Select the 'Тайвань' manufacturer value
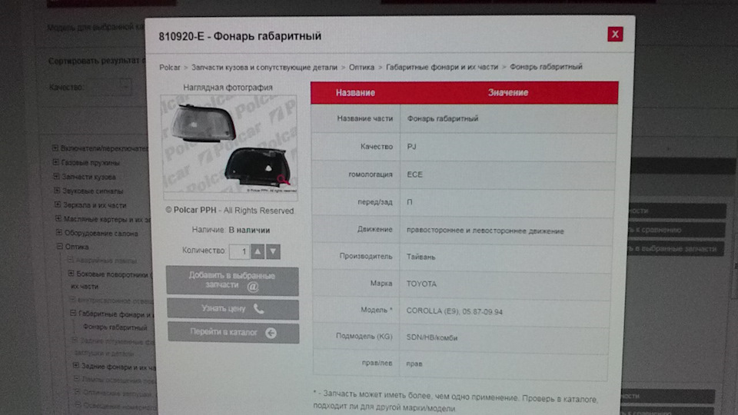 [x=421, y=257]
